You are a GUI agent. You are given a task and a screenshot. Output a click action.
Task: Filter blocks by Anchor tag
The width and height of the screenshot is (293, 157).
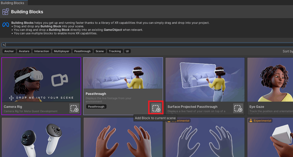9,51
